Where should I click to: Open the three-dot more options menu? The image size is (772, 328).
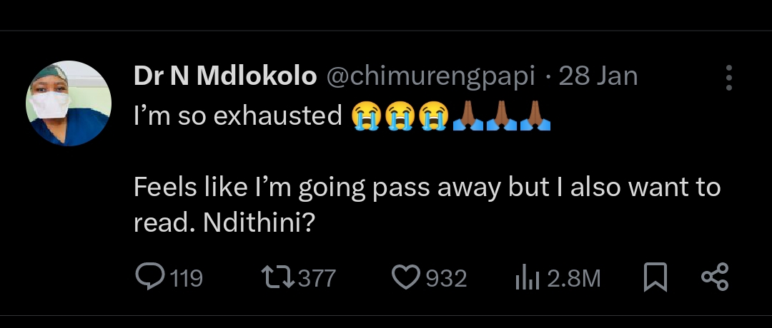(x=728, y=78)
